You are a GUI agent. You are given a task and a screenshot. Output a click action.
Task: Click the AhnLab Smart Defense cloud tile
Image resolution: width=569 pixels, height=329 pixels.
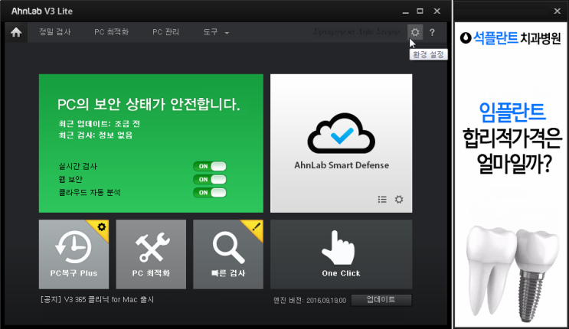[341, 143]
